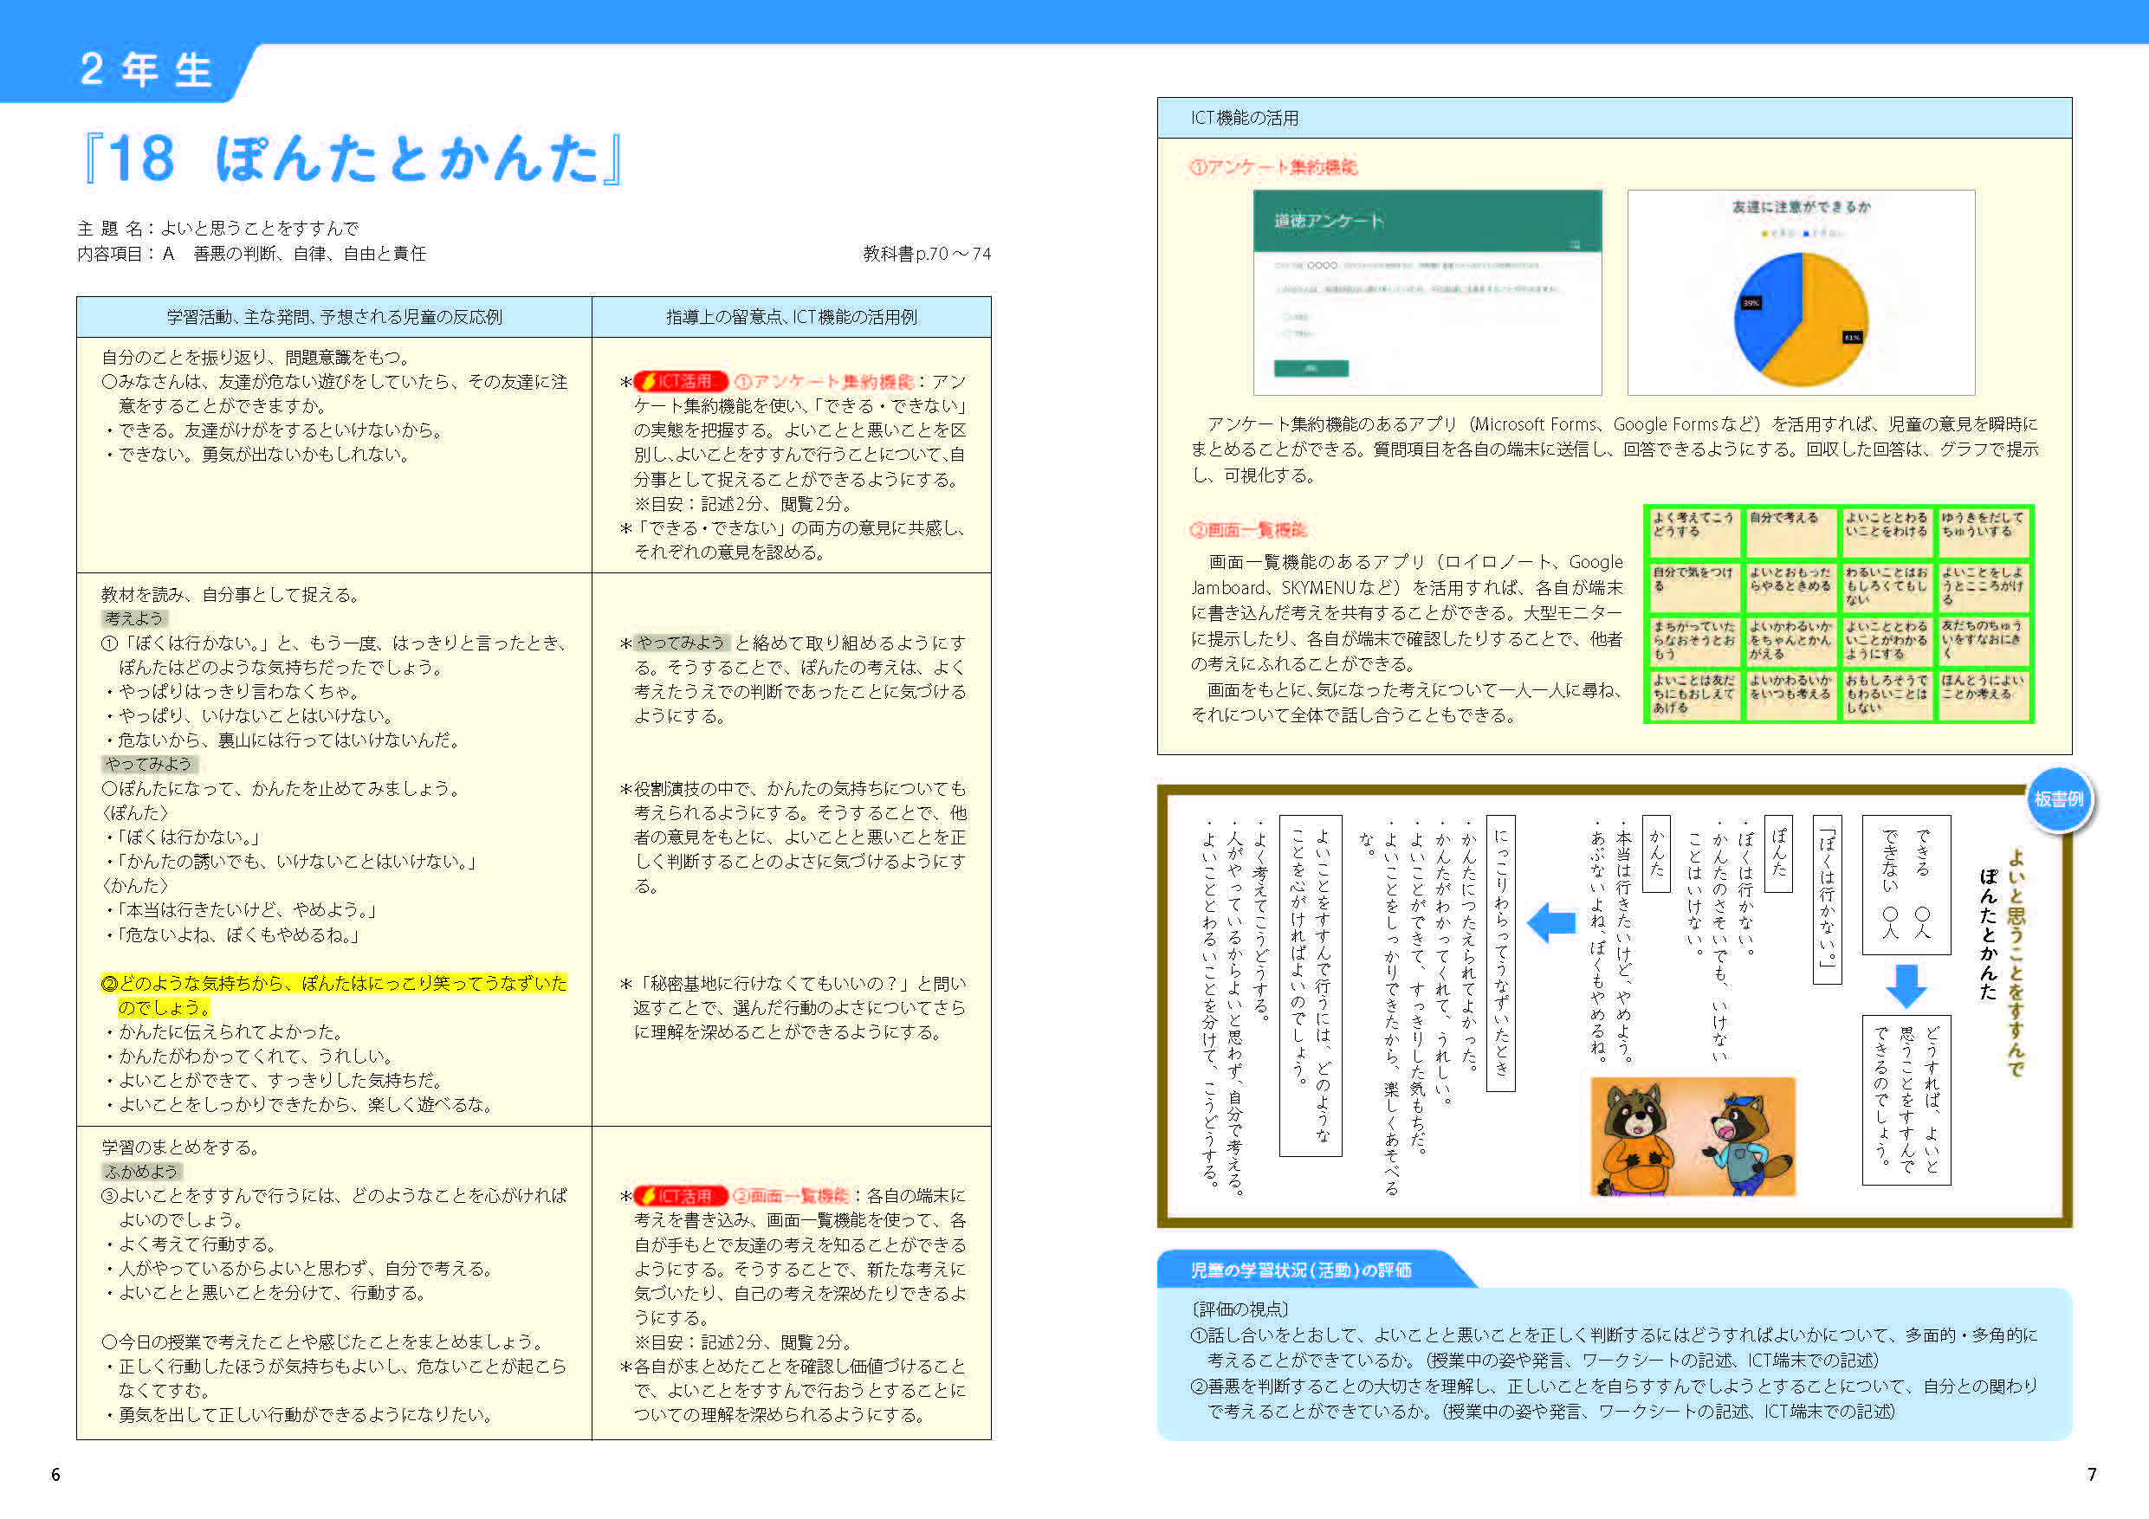The width and height of the screenshot is (2149, 1519).
Task: Select the card ほんとうによいことか考える
Action: (1983, 695)
